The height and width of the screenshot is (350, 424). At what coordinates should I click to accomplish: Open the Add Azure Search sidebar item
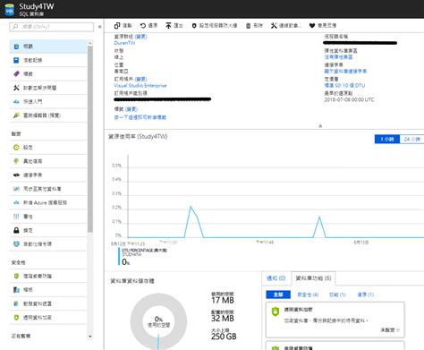(48, 202)
